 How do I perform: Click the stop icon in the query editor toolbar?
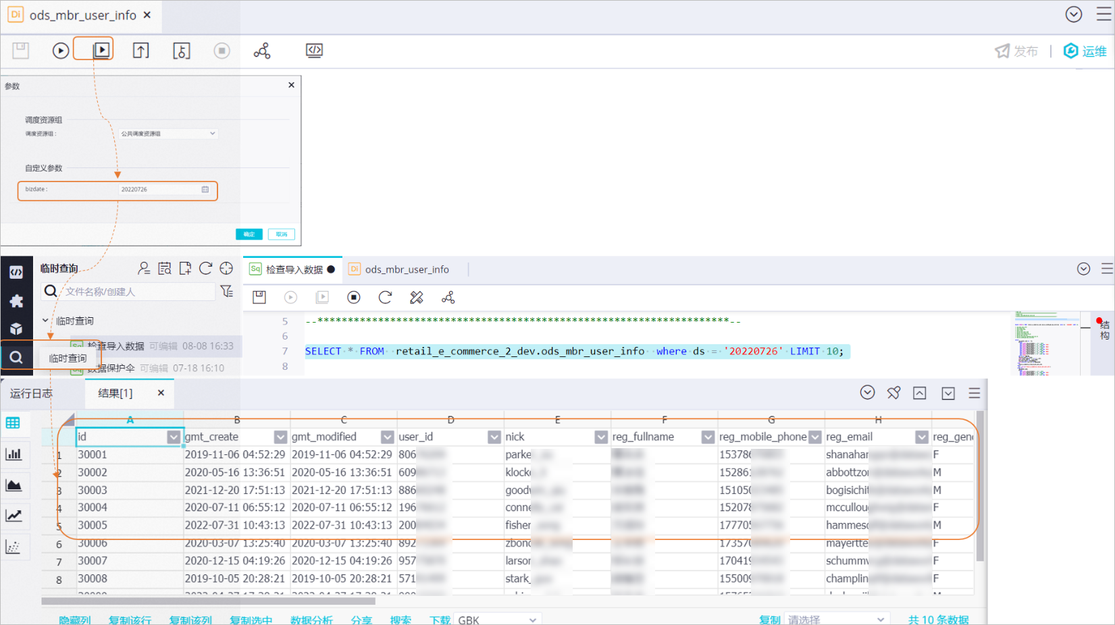click(x=354, y=297)
